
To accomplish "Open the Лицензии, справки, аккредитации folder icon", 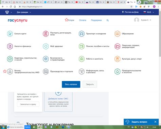I will coord(117,46).
